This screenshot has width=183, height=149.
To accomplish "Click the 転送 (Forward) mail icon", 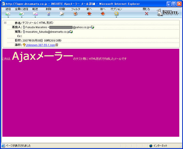I will click(x=35, y=13).
